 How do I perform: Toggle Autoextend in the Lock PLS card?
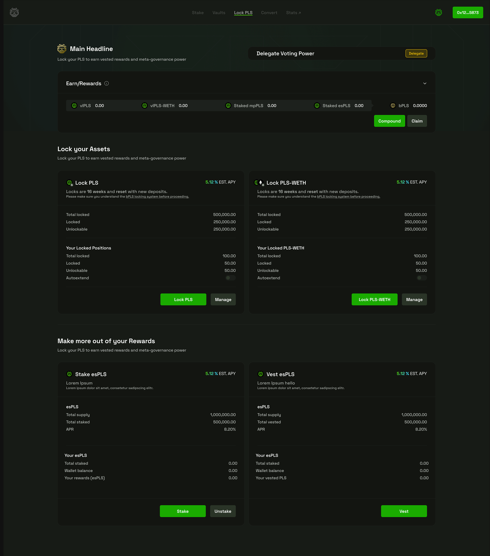pyautogui.click(x=230, y=278)
